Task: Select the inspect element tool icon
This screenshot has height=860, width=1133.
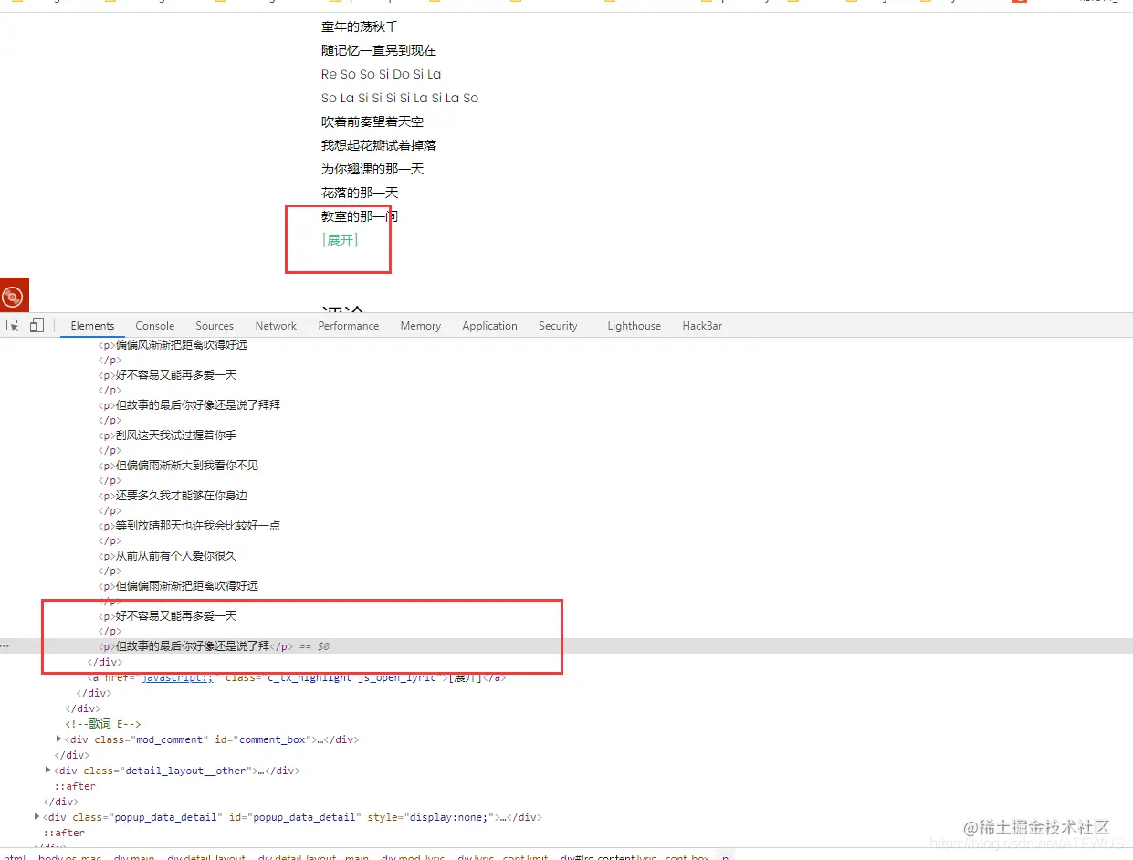Action: [x=14, y=325]
